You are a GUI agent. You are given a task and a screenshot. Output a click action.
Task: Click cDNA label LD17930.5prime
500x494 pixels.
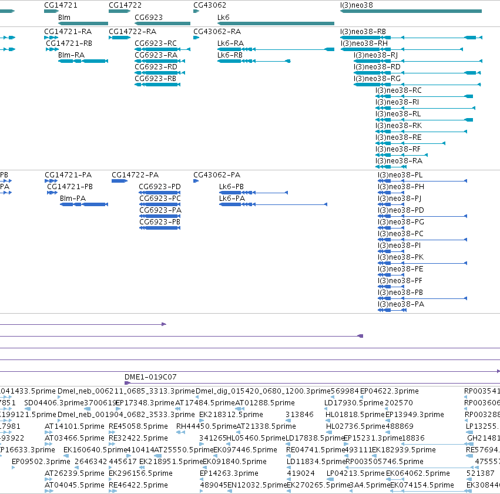354,403
